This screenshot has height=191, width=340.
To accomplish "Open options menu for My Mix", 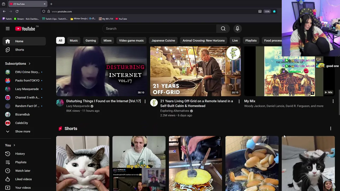I will coord(333,101).
